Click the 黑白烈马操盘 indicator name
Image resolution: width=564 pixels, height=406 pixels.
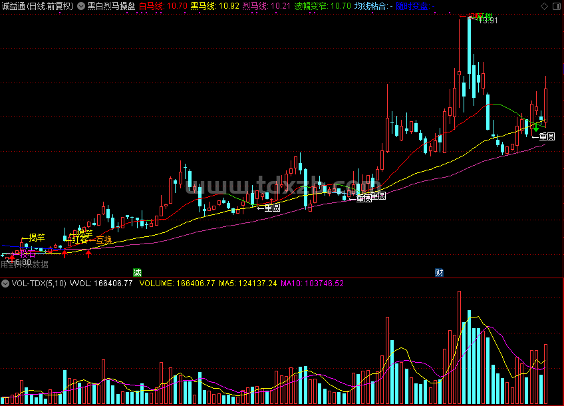112,6
